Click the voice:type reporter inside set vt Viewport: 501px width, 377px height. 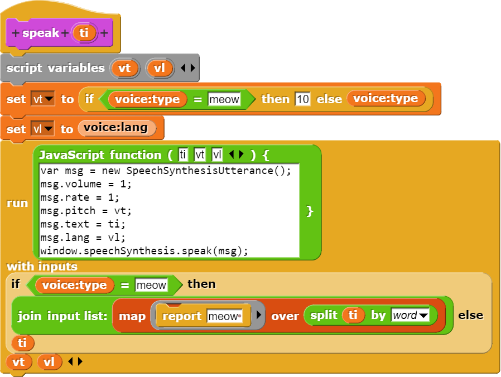[x=148, y=99]
